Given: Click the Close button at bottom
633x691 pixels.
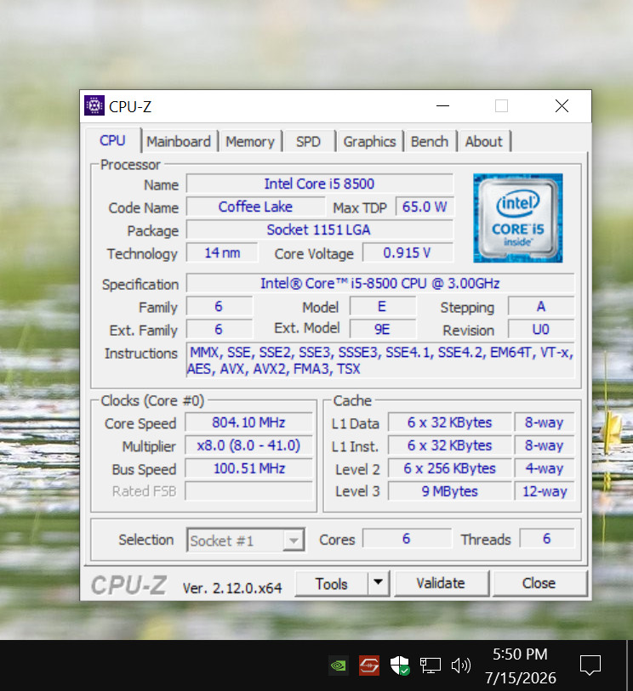Looking at the screenshot, I should tap(539, 583).
